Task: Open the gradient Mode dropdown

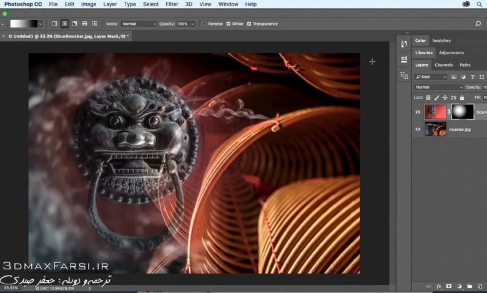Action: 139,24
